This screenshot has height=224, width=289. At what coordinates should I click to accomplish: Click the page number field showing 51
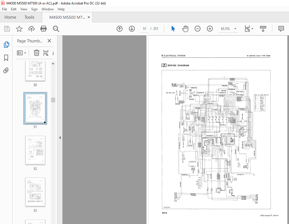pyautogui.click(x=144, y=29)
